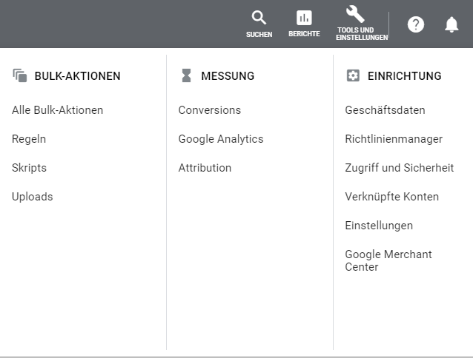Click the Tools und Einstellungen wrench icon

pos(355,14)
